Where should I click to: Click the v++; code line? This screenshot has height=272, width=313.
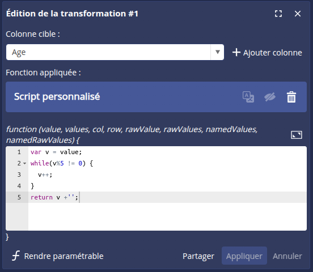(x=45, y=175)
